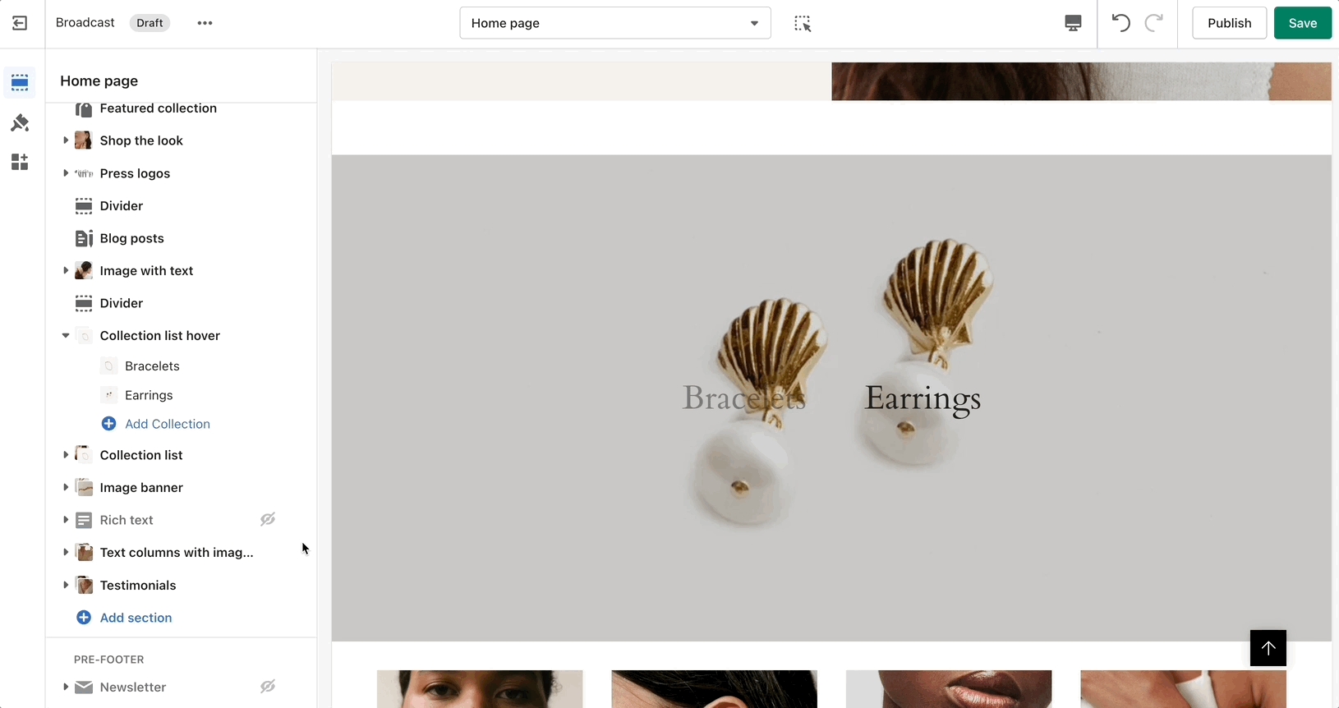1339x708 pixels.
Task: Click the Add Collection link
Action: [167, 424]
